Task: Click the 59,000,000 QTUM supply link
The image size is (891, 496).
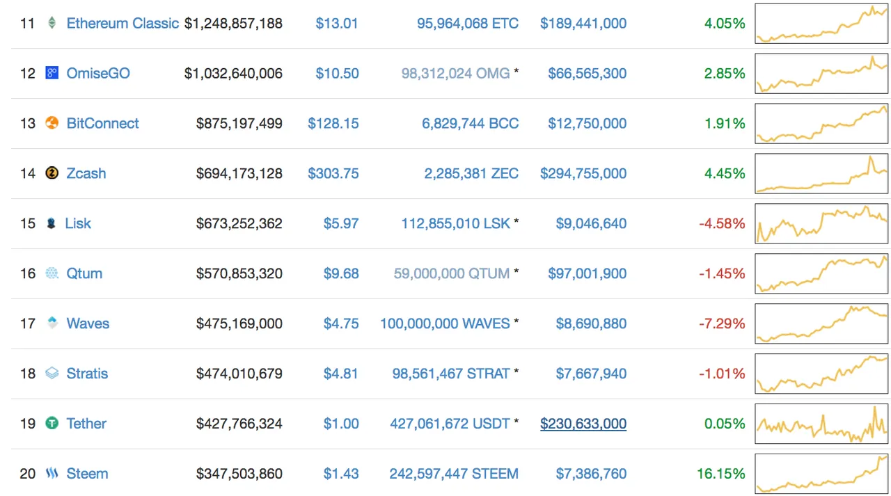Action: (452, 273)
